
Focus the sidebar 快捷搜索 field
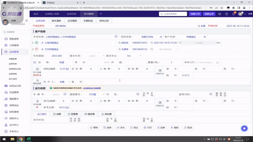coord(15,32)
